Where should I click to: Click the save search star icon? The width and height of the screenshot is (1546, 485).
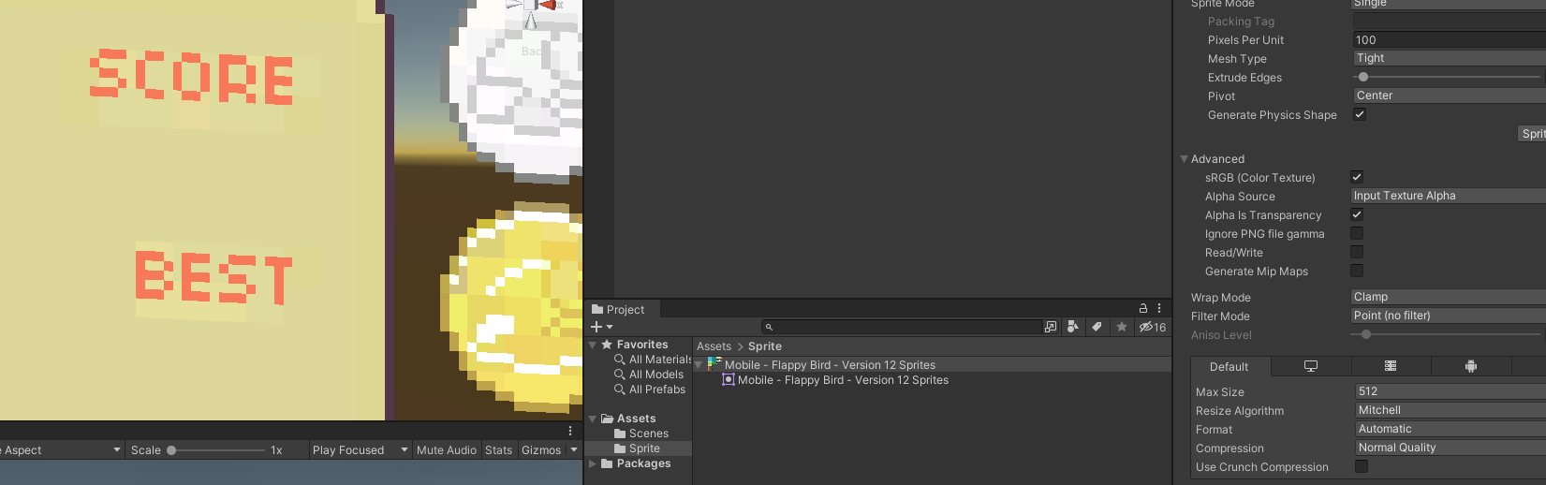[1121, 327]
